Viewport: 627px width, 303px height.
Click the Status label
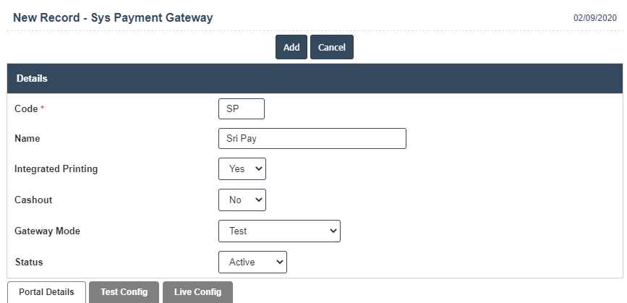coord(29,262)
